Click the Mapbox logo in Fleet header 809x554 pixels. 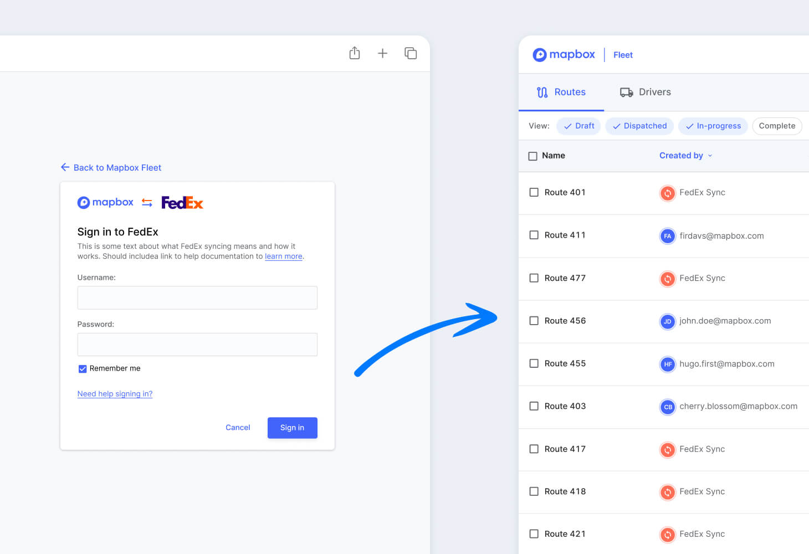coord(564,54)
